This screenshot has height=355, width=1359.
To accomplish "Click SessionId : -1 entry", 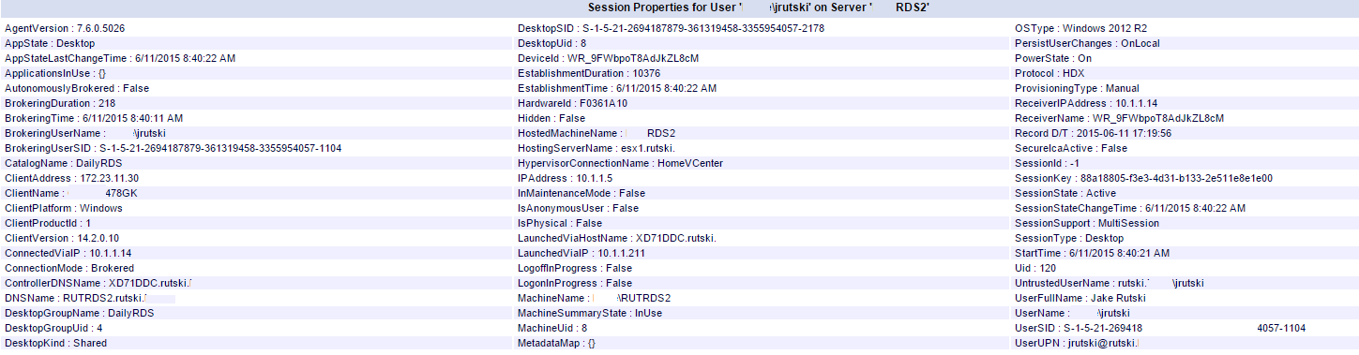I will [x=1047, y=163].
